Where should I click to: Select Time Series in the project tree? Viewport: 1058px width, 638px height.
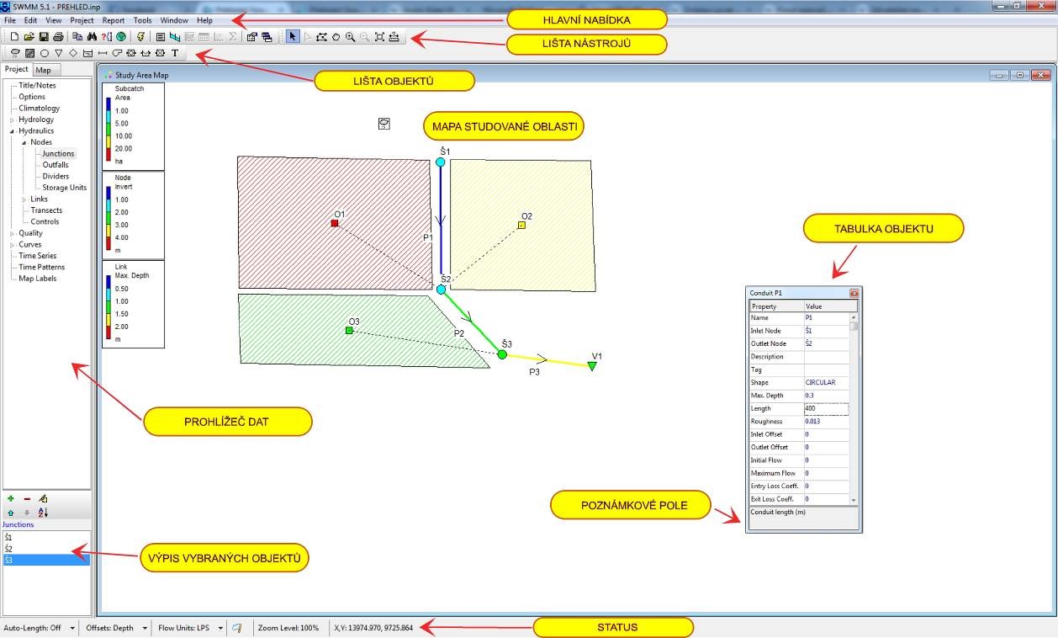tap(38, 256)
